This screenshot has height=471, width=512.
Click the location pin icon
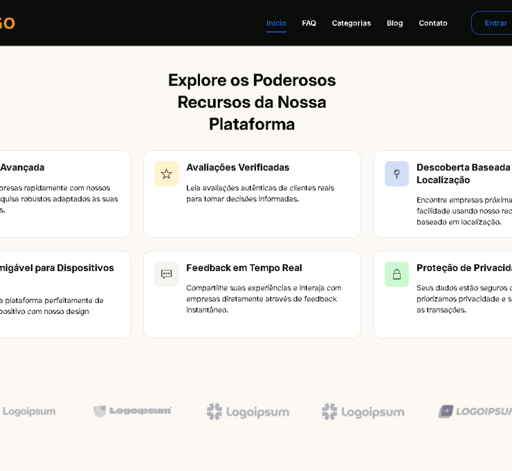[x=397, y=174]
